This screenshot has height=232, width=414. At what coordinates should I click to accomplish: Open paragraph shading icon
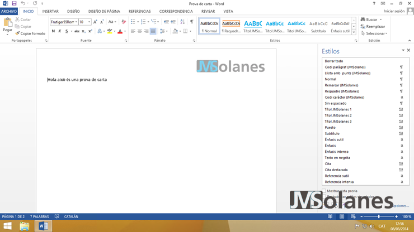pyautogui.click(x=175, y=31)
